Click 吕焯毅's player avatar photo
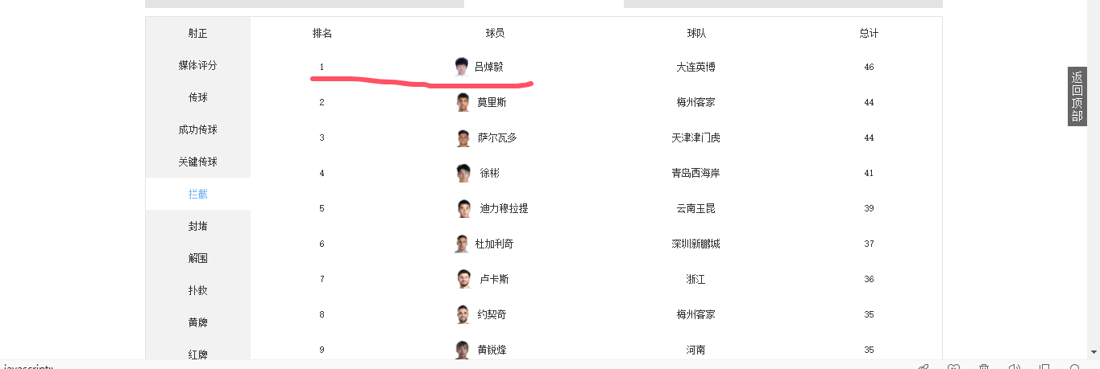The image size is (1100, 369). 461,67
